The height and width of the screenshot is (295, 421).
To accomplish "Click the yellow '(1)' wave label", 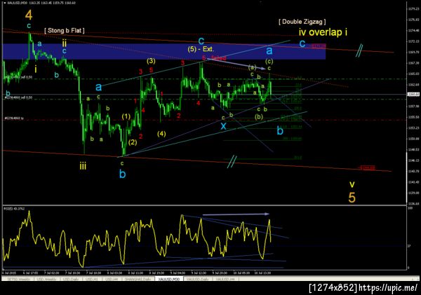I will click(126, 116).
